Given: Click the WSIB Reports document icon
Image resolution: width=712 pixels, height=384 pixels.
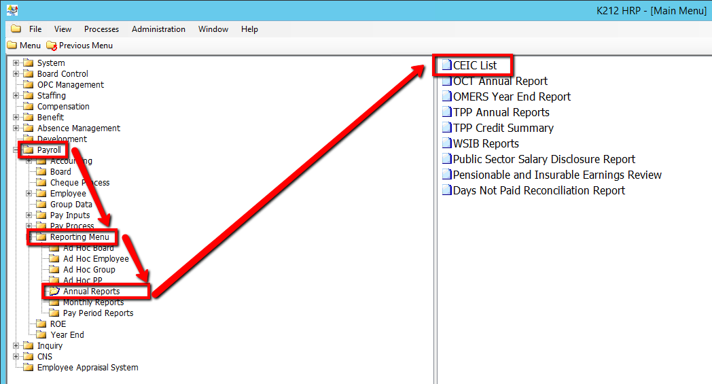Looking at the screenshot, I should click(446, 143).
